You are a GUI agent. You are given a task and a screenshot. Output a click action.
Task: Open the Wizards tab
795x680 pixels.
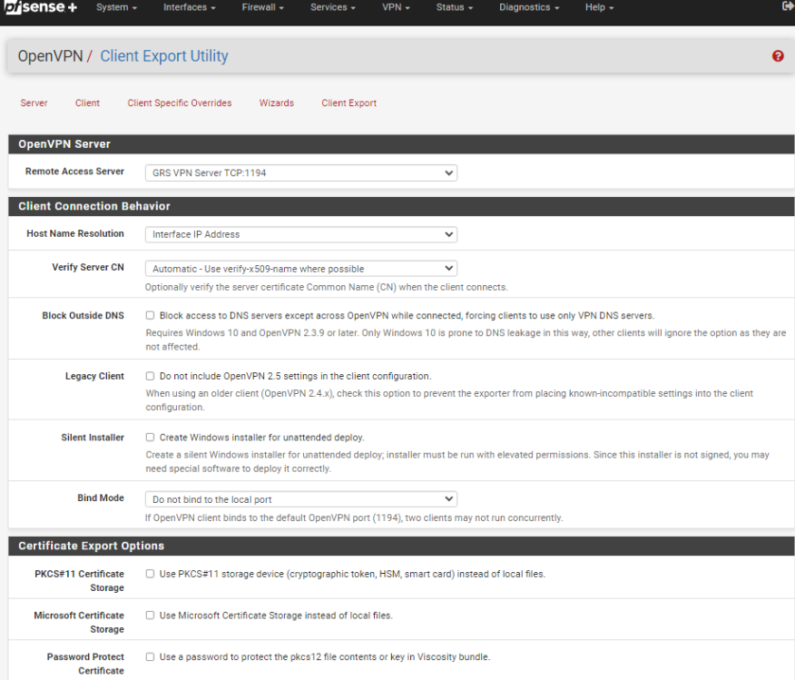[276, 103]
